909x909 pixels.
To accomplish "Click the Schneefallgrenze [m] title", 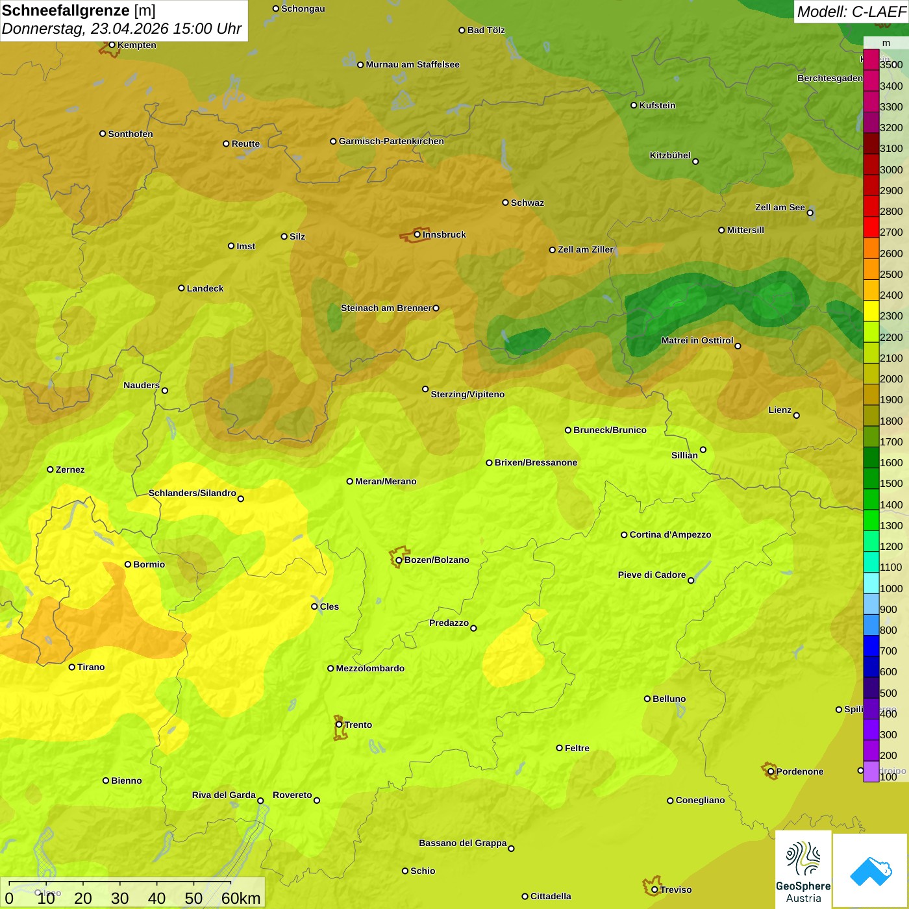I will [x=79, y=10].
